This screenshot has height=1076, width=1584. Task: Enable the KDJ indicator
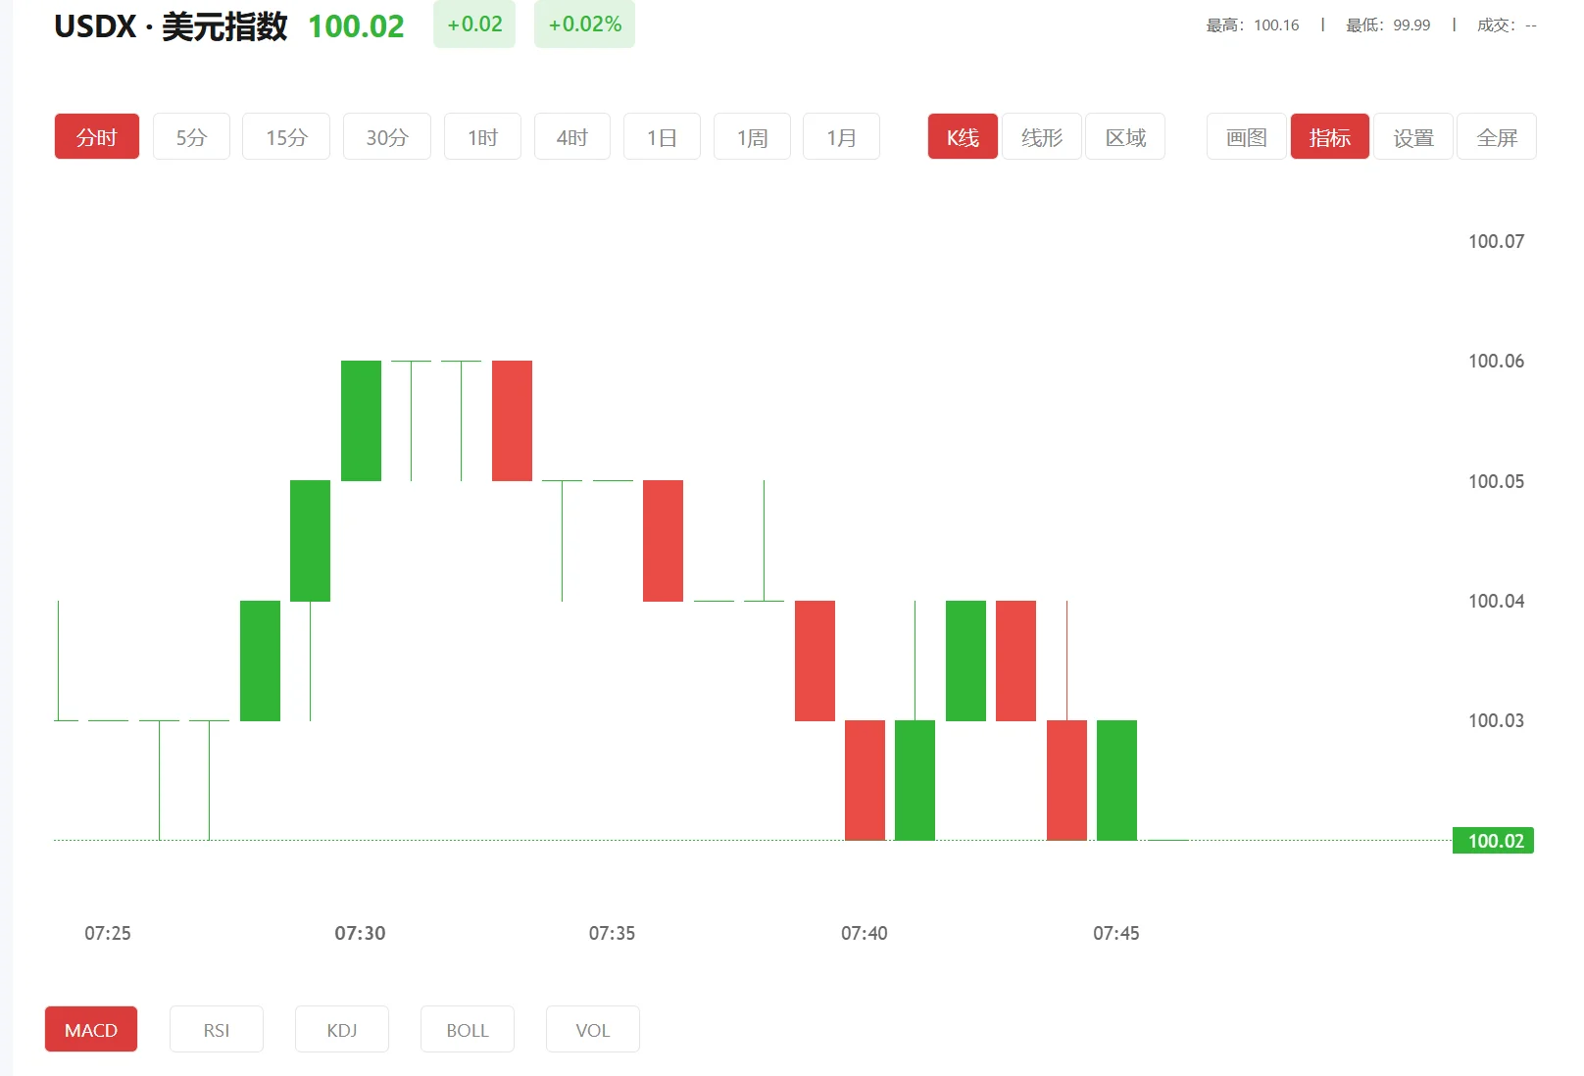click(341, 1029)
